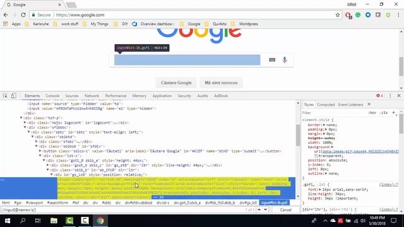
Task: Expand the button class sbico-c node
Action: click(x=40, y=151)
